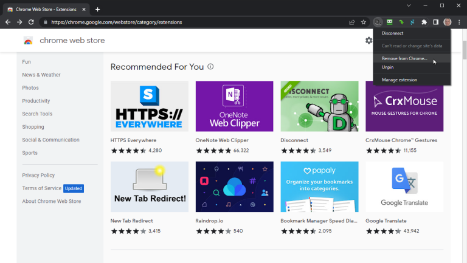Image resolution: width=467 pixels, height=263 pixels.
Task: Open Terms of Service link
Action: click(42, 188)
